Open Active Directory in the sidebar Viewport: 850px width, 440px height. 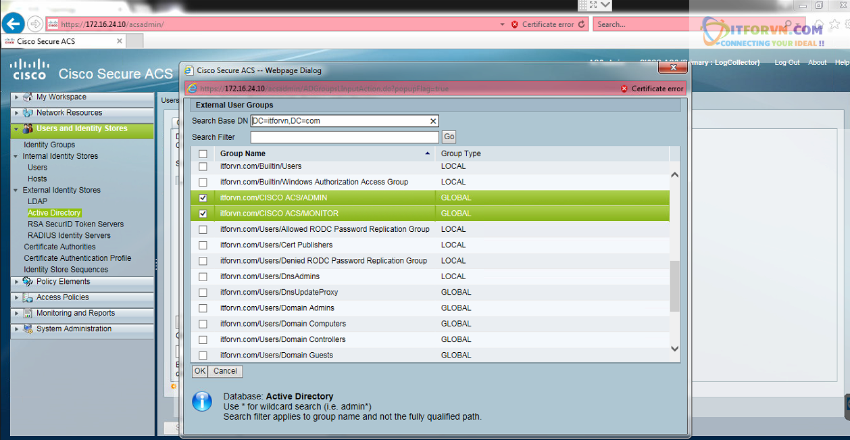pos(54,213)
